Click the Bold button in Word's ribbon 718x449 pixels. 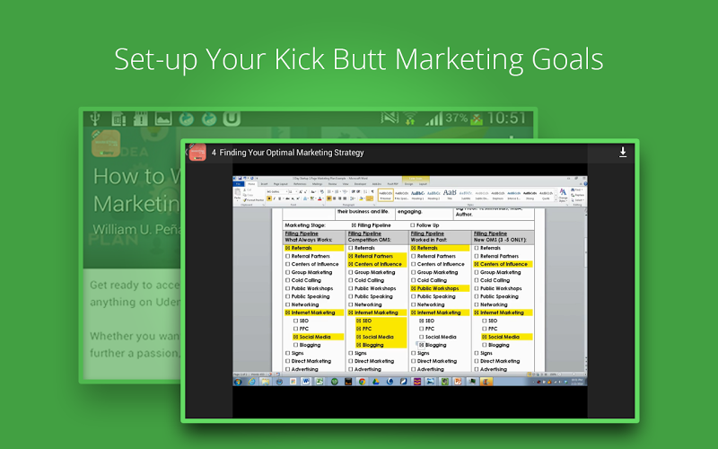click(x=269, y=198)
